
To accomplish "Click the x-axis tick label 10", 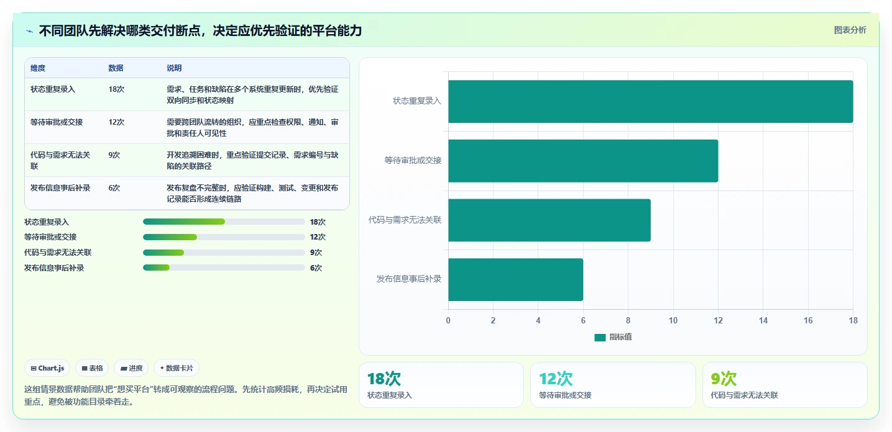I will [673, 320].
